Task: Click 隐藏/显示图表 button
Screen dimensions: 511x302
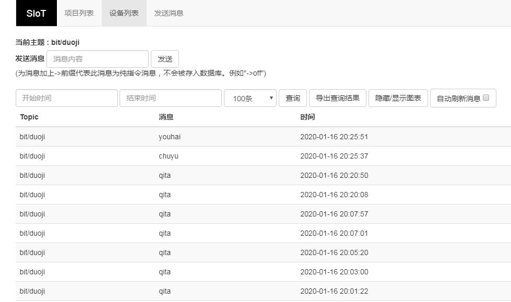Action: click(398, 98)
